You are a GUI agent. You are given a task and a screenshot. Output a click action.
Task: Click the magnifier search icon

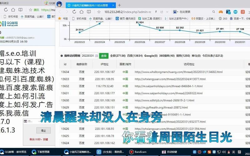pos(214,12)
